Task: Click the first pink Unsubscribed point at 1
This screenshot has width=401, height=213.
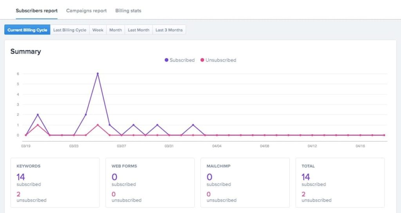Action: [x=38, y=125]
